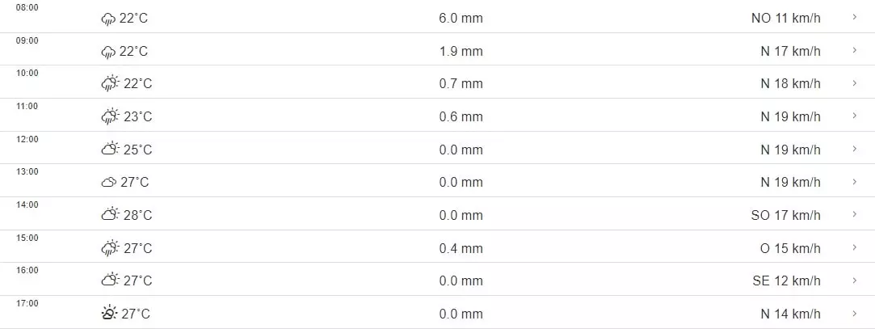Select the 16:00 hour label
The height and width of the screenshot is (329, 875).
point(27,270)
